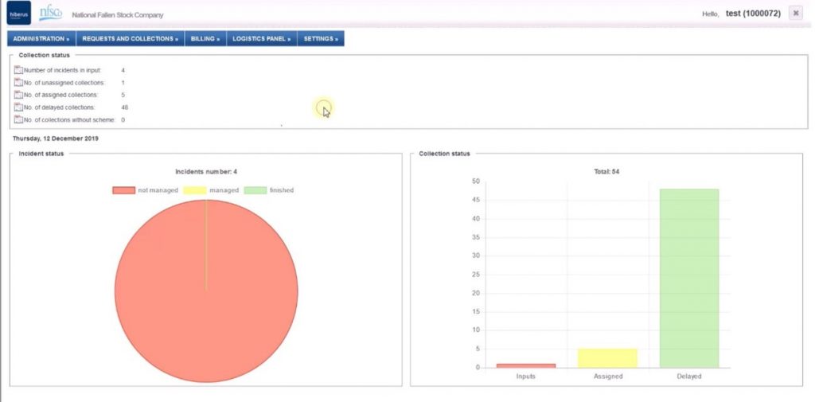Click the logout X button near username
The image size is (815, 402).
(795, 14)
